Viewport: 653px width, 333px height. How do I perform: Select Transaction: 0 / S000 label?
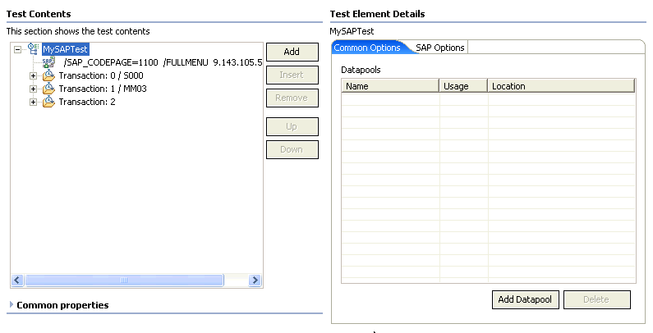click(101, 75)
